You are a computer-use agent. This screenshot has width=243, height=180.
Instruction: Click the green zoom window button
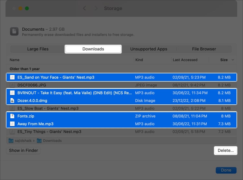click(x=27, y=8)
